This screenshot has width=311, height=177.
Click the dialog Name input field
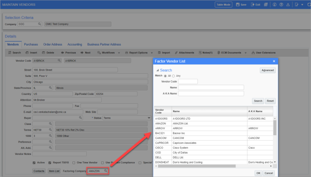(211, 87)
